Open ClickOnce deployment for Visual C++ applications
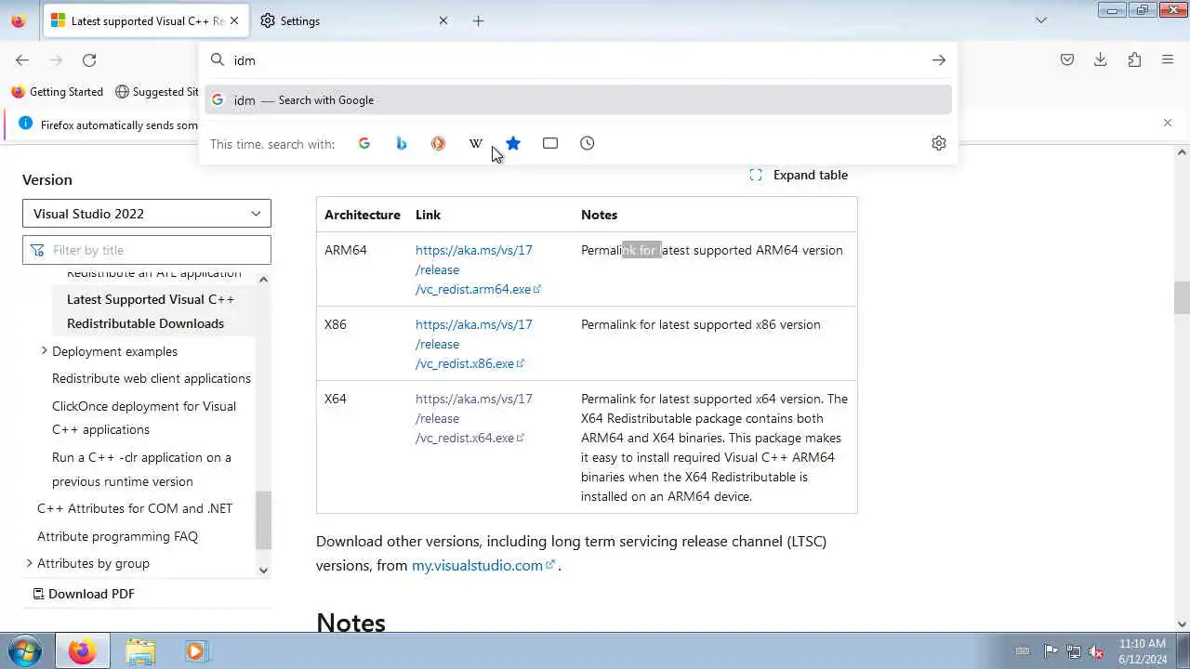 [x=144, y=418]
